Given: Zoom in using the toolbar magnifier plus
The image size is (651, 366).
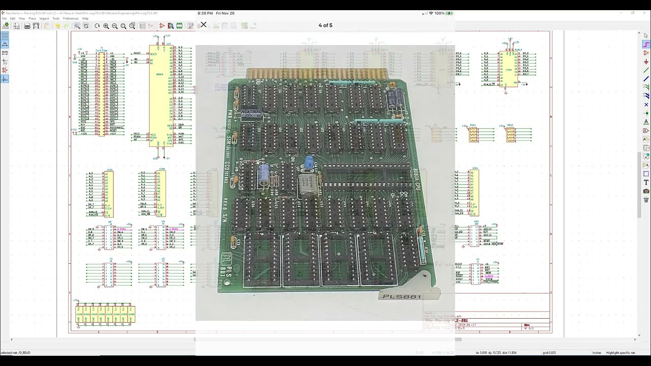Looking at the screenshot, I should pos(106,25).
